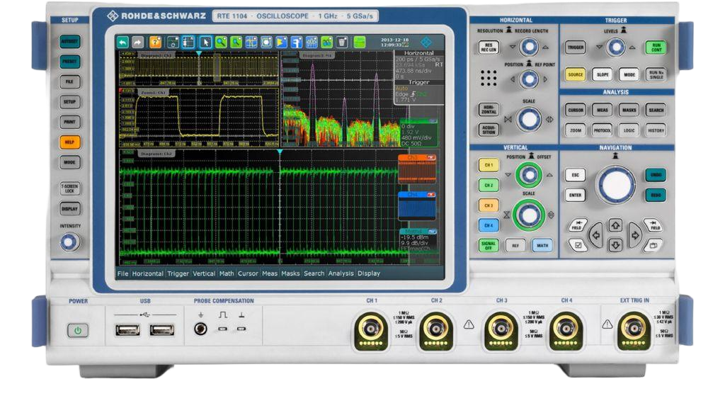This screenshot has height=408, width=725.
Task: Push the Horizontal SCALE rotary knob
Action: pos(528,120)
